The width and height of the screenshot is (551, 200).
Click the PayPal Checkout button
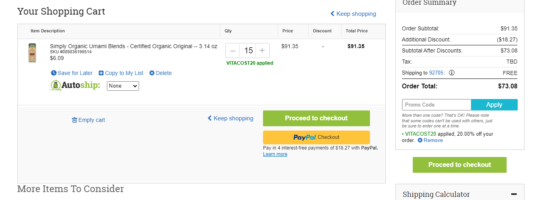pyautogui.click(x=316, y=137)
